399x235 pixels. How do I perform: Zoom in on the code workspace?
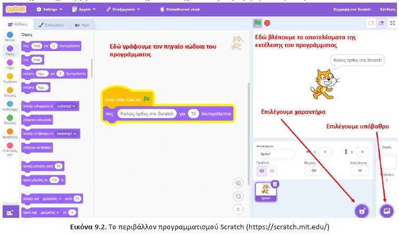[x=239, y=183]
